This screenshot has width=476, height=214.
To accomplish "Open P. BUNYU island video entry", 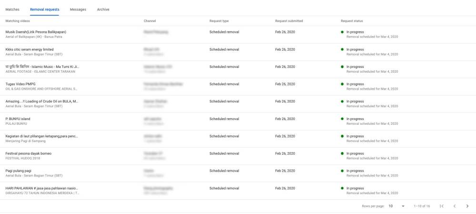I will (x=18, y=119).
